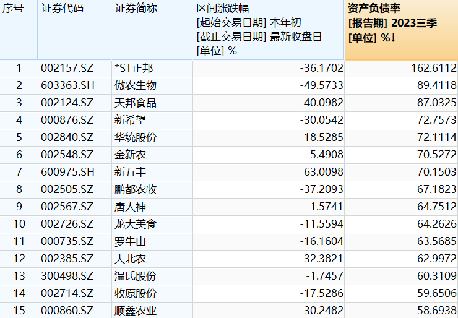
Task: Select stock code 002726.SZ
Action: click(x=67, y=224)
